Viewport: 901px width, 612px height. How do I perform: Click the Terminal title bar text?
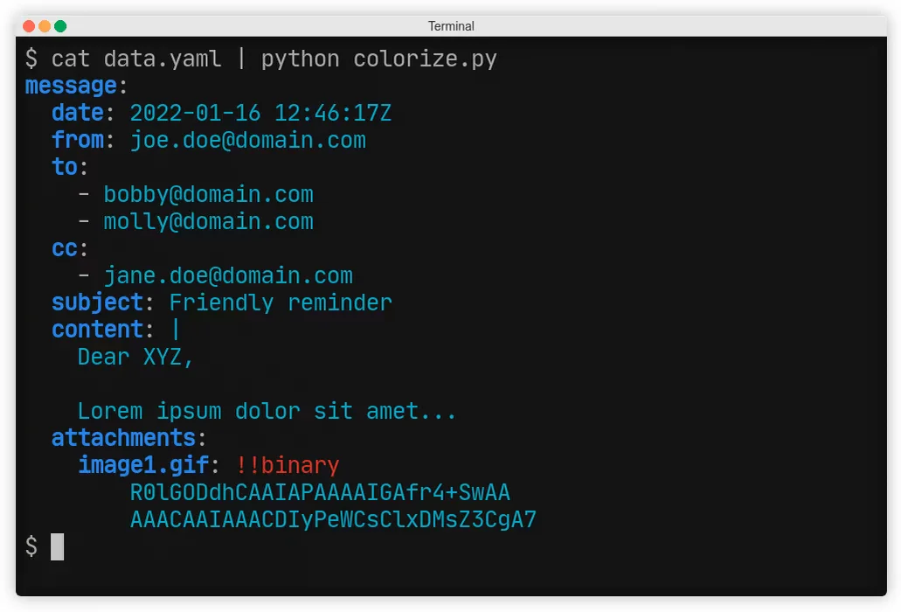[x=451, y=26]
